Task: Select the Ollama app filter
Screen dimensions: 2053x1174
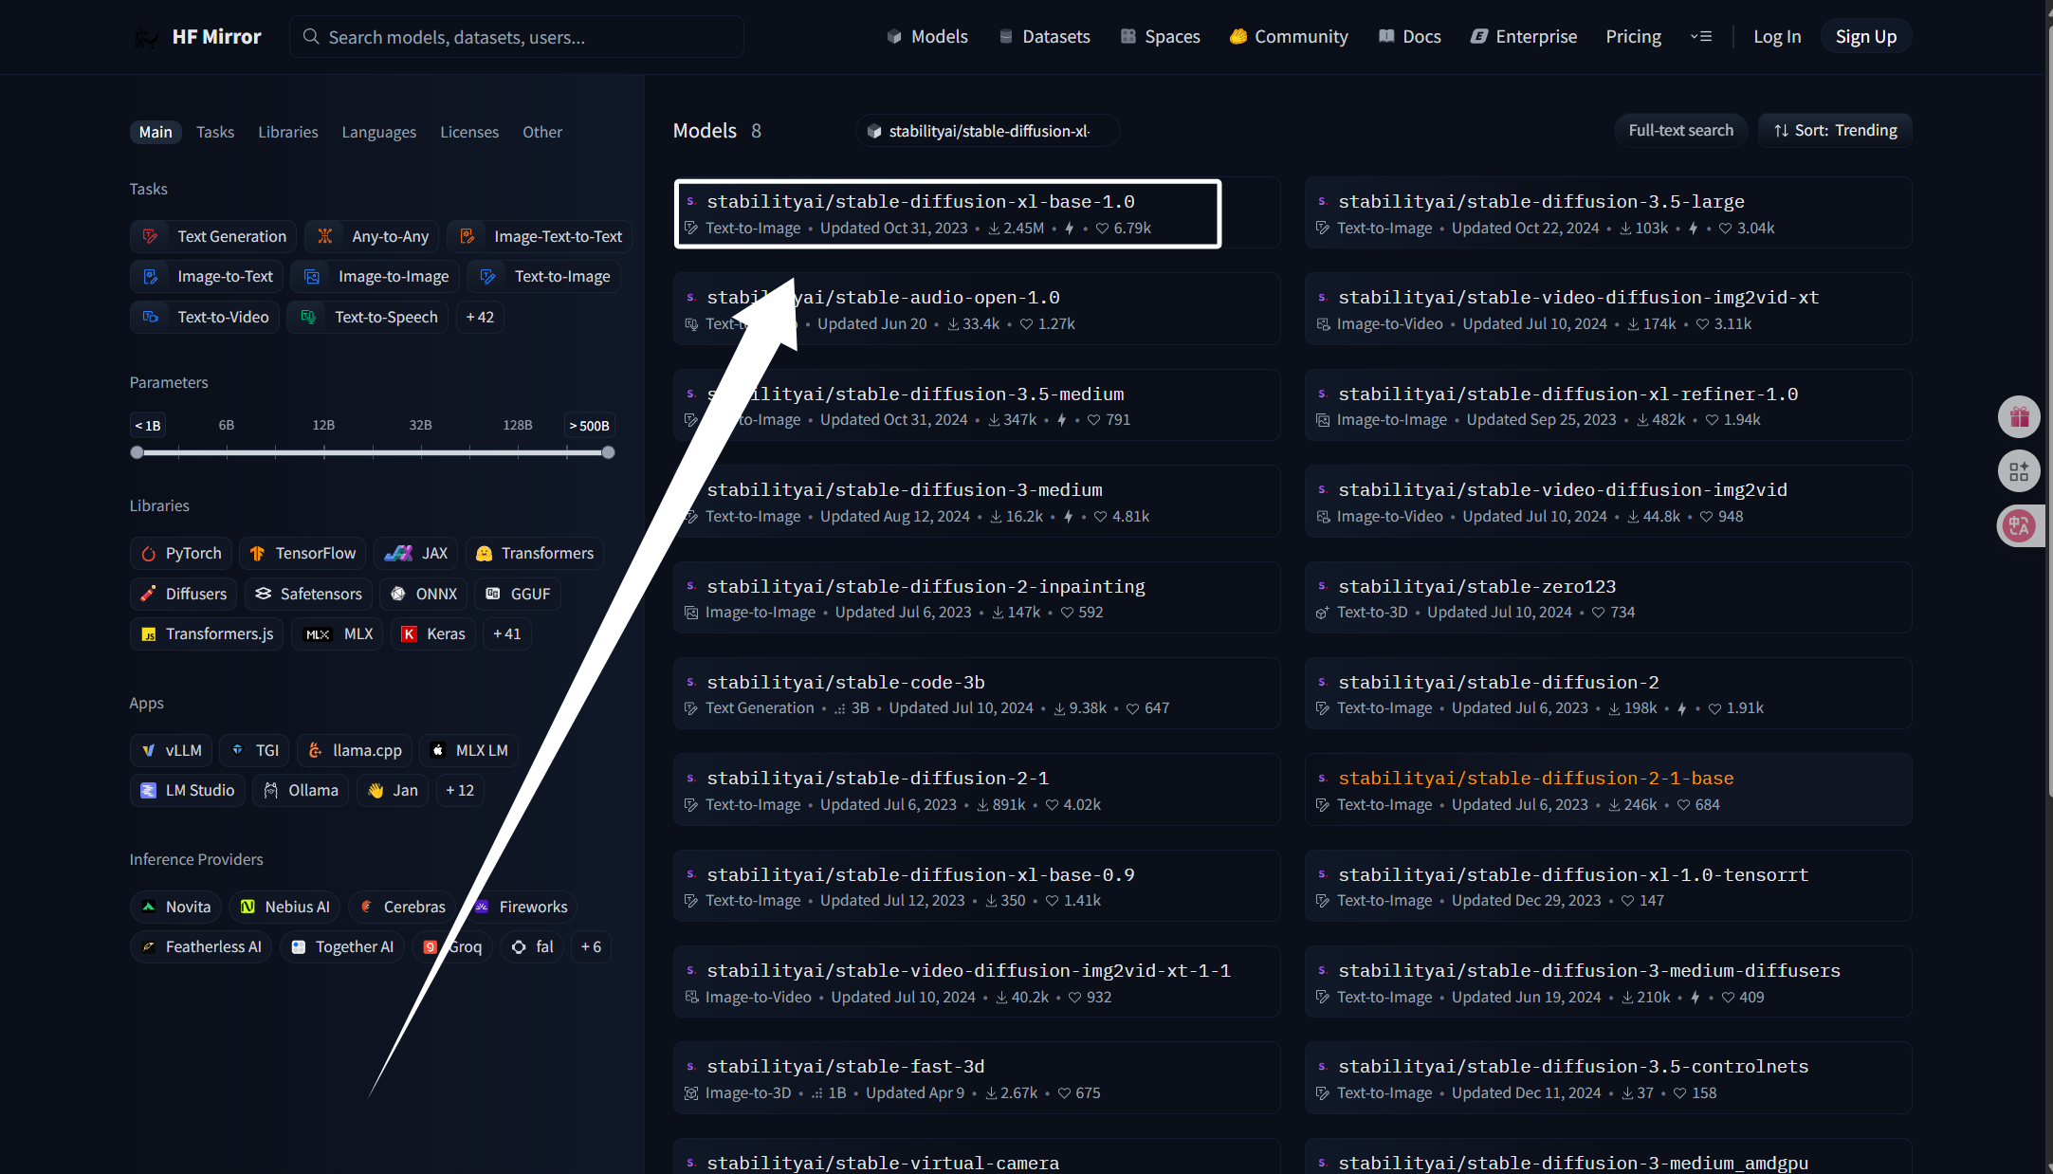Action: click(301, 790)
